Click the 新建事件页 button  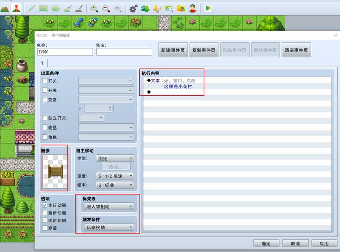point(173,50)
